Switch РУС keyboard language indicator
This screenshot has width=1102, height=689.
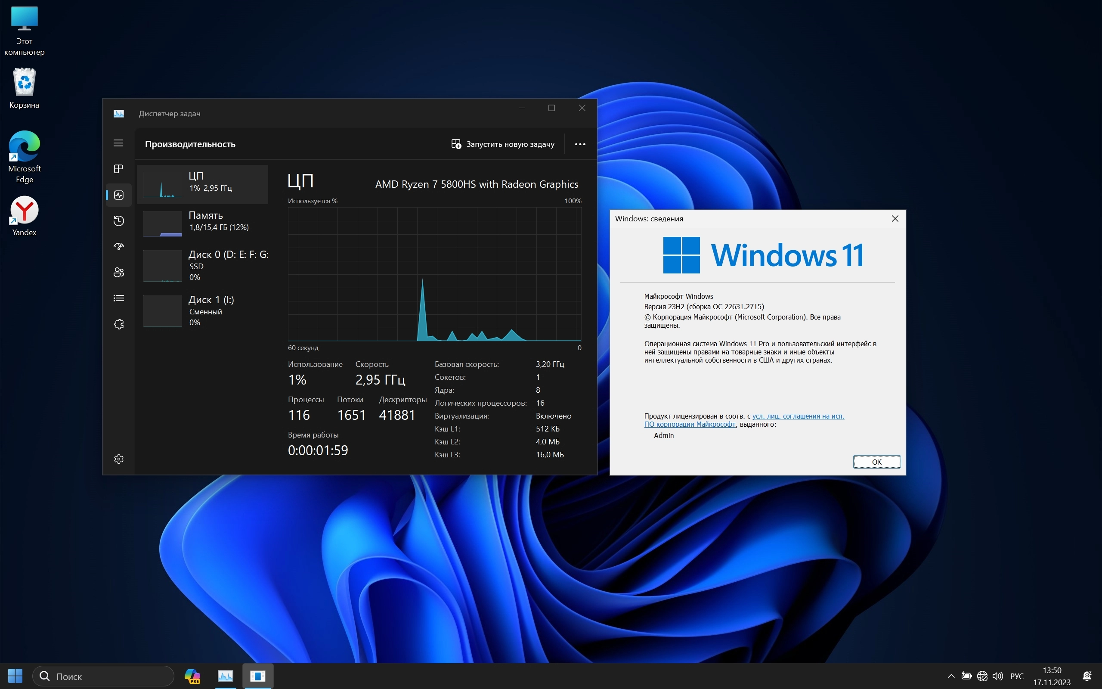pyautogui.click(x=1017, y=676)
